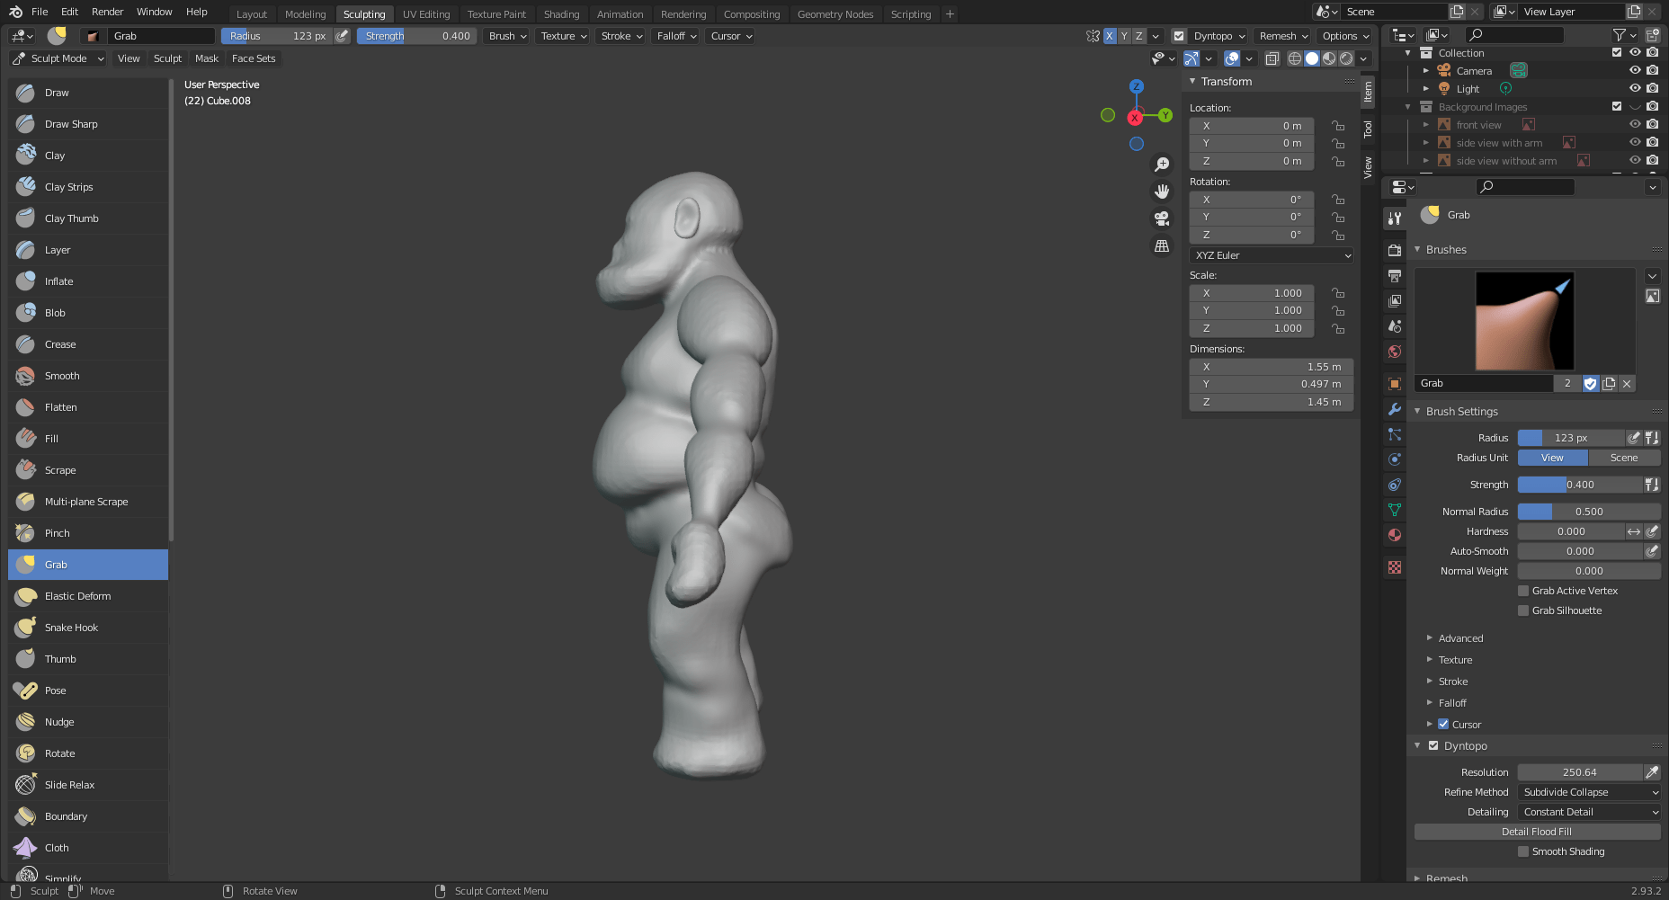Viewport: 1669px width, 900px height.
Task: Expand the Advanced brush settings section
Action: click(1460, 638)
